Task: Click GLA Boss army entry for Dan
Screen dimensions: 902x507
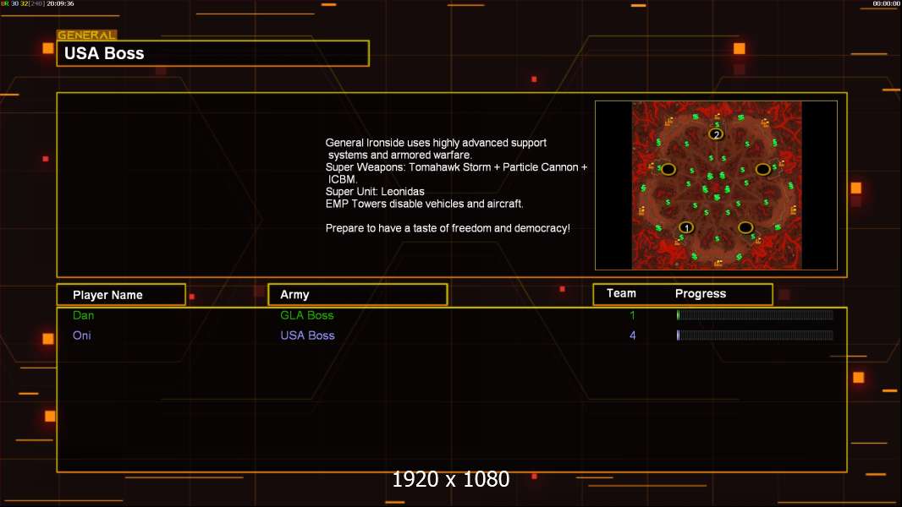Action: (306, 315)
